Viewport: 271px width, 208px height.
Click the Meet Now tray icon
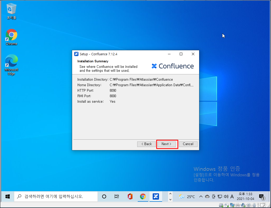[x=214, y=196]
